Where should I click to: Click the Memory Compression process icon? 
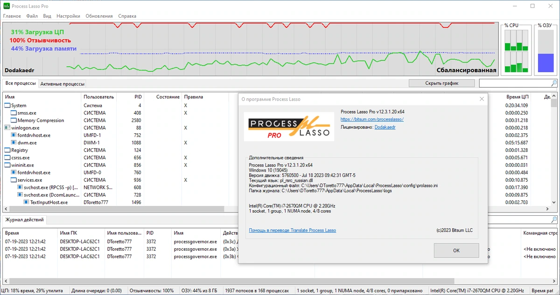(14, 121)
